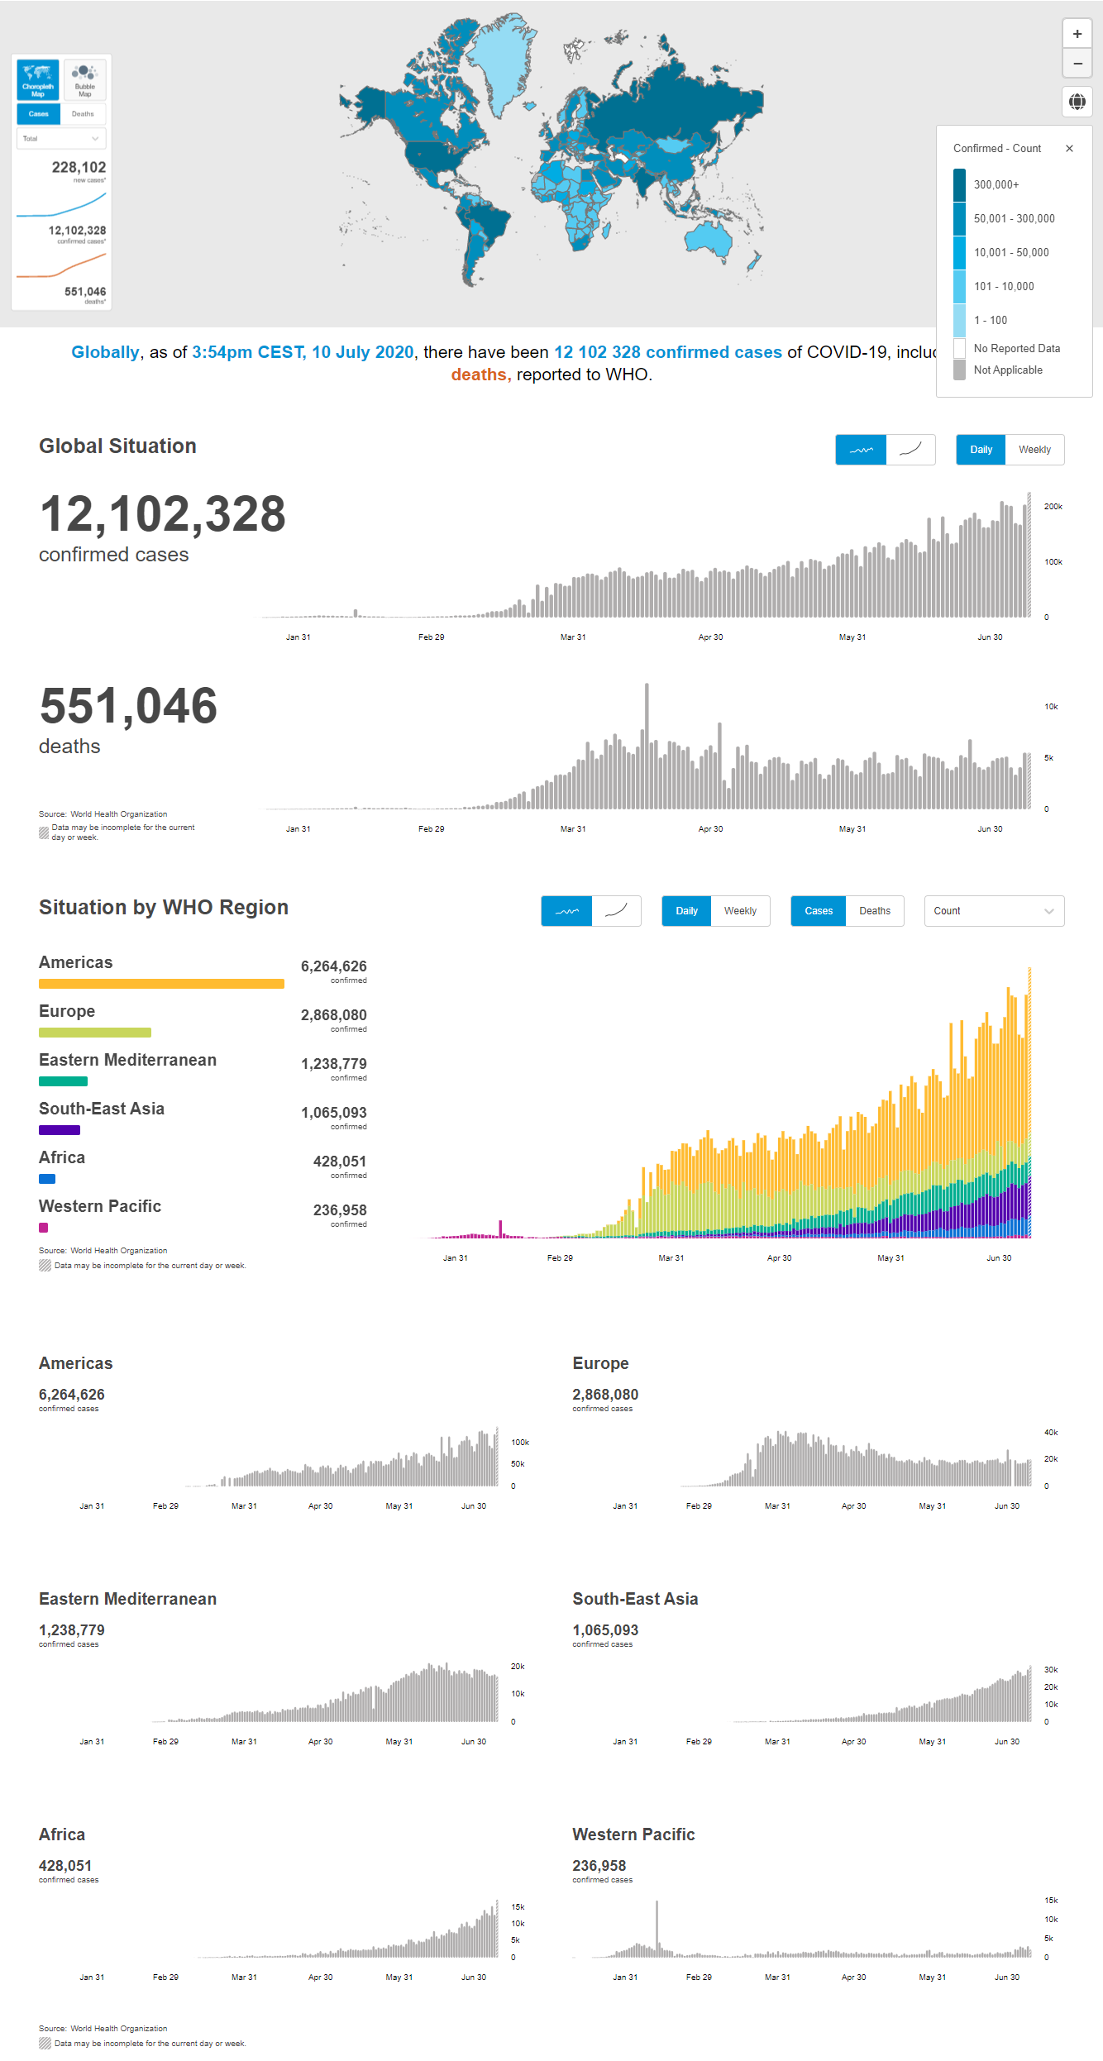Expand the Count dropdown in WHO Region
This screenshot has height=2061, width=1103.
point(994,911)
